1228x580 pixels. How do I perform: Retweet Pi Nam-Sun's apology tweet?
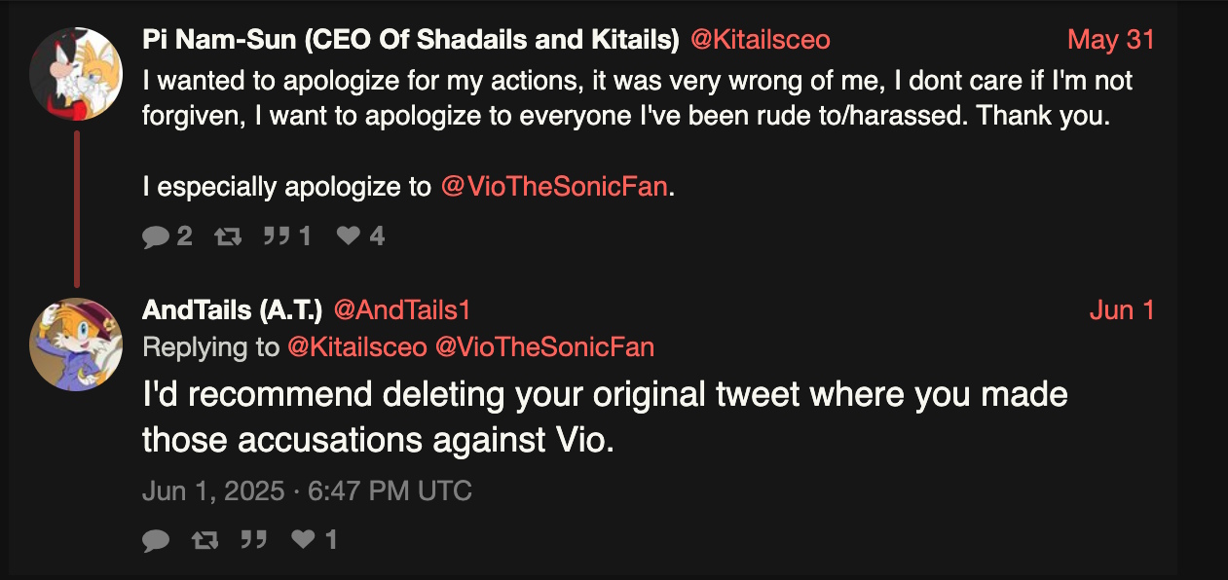(227, 236)
